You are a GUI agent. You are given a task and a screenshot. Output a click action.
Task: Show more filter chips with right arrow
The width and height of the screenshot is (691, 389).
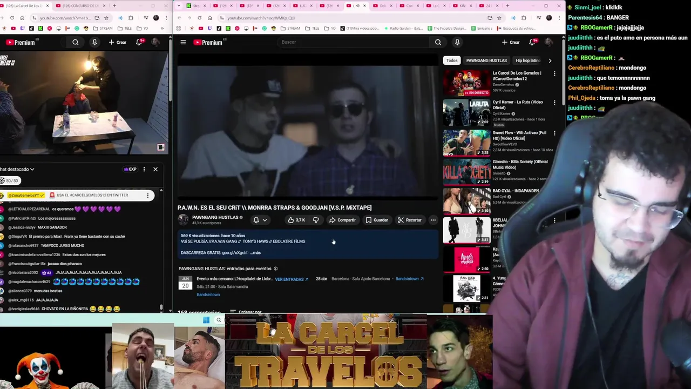point(550,61)
